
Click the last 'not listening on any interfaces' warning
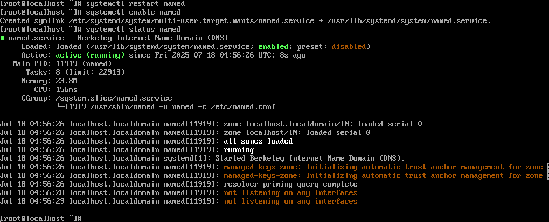(290, 202)
